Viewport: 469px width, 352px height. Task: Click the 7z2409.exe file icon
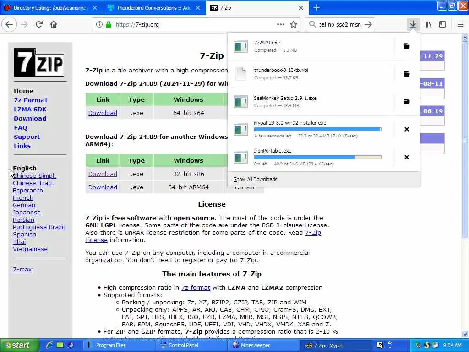241,46
